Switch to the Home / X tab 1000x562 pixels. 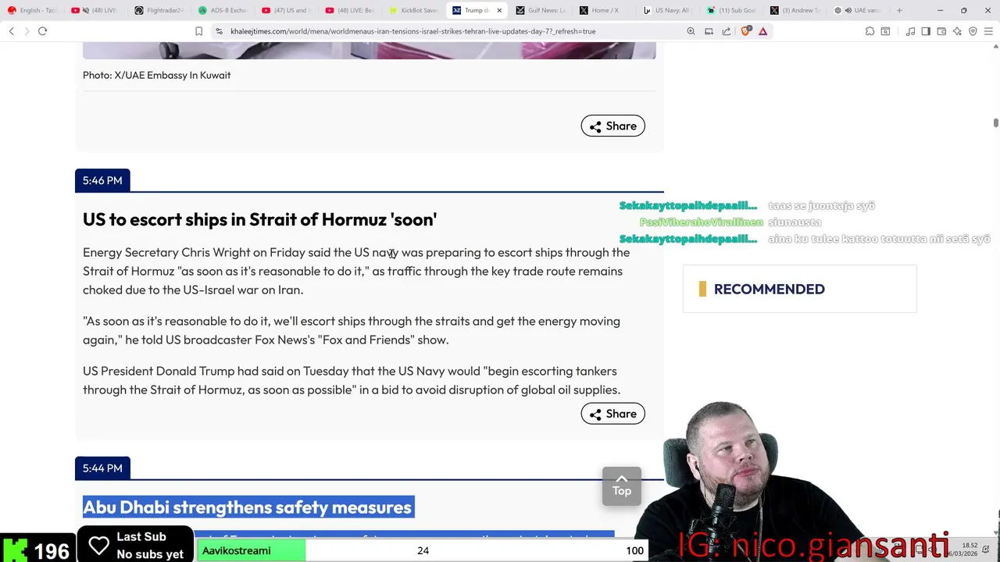pyautogui.click(x=604, y=10)
